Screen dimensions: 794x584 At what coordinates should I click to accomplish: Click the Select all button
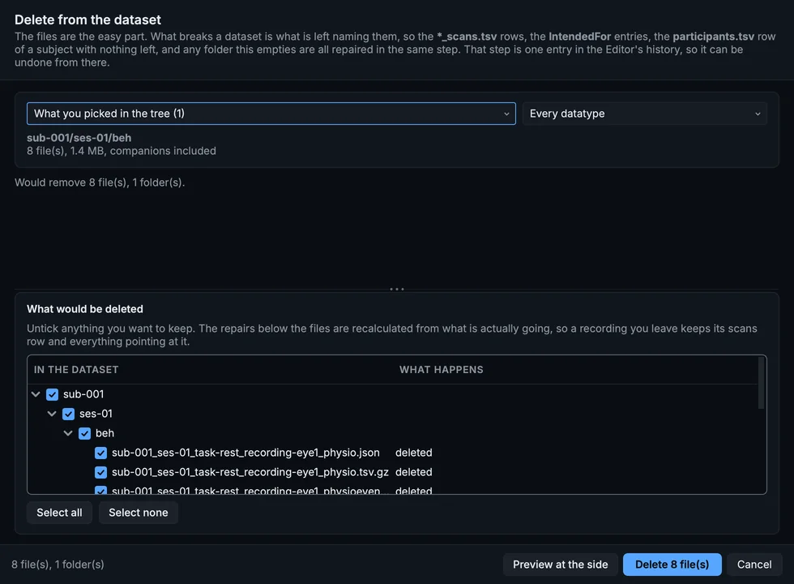point(59,513)
